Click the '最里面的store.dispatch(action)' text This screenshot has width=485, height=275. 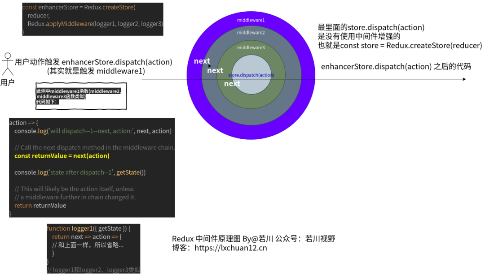(x=371, y=27)
